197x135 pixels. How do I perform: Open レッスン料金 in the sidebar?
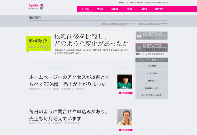point(151,73)
